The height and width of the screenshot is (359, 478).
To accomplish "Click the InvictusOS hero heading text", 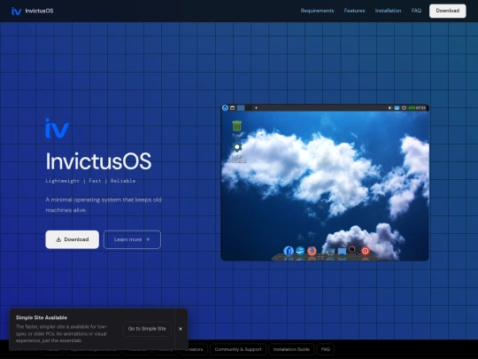I will point(98,160).
